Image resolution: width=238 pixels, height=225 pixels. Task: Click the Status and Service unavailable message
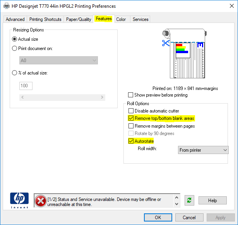[x=104, y=202]
